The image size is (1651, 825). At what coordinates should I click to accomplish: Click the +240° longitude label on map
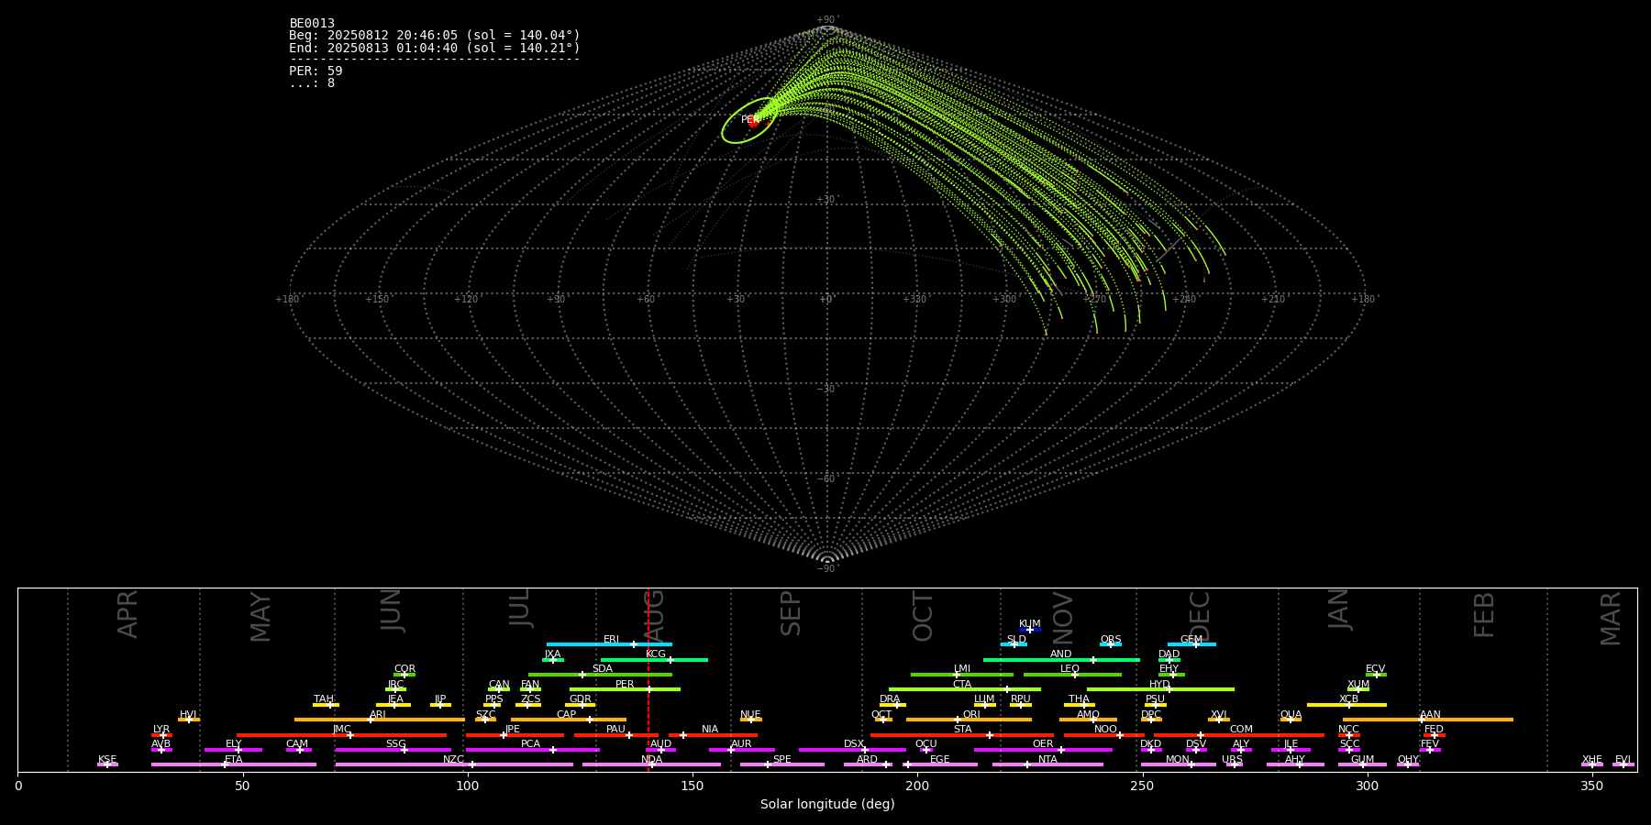(1184, 299)
